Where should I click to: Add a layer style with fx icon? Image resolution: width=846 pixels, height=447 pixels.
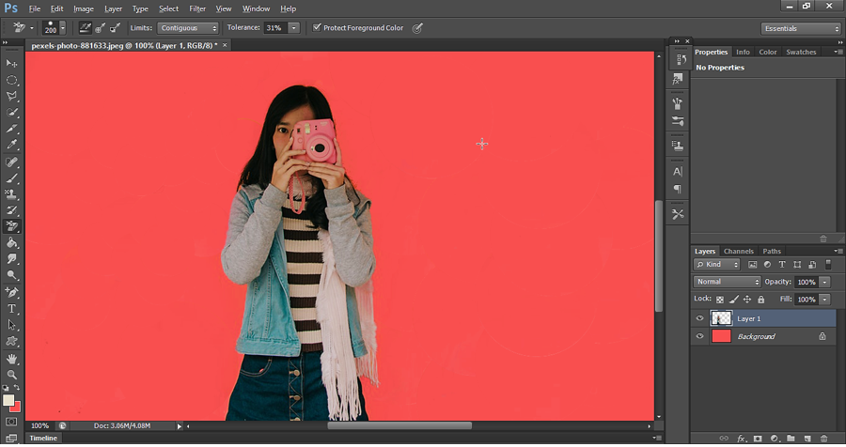point(742,439)
